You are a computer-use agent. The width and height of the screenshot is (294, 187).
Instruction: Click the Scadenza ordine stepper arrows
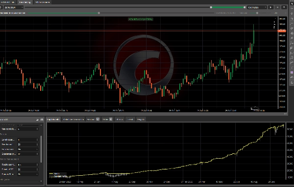coord(37,154)
